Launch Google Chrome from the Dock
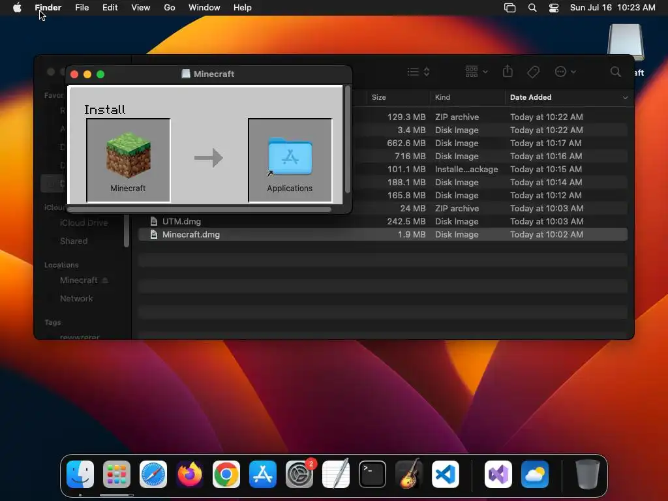The height and width of the screenshot is (501, 668). (226, 474)
